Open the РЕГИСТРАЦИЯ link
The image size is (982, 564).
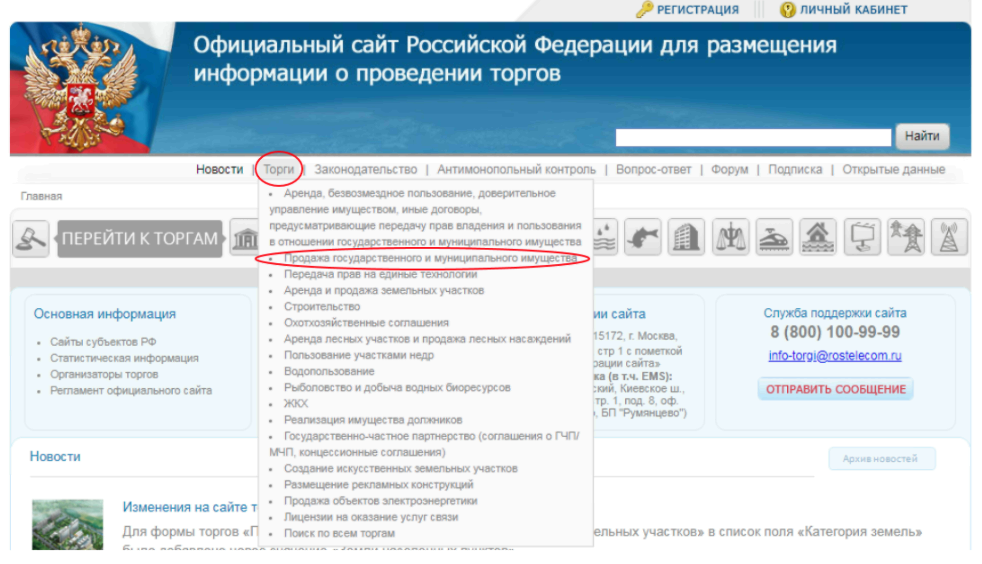(x=698, y=10)
